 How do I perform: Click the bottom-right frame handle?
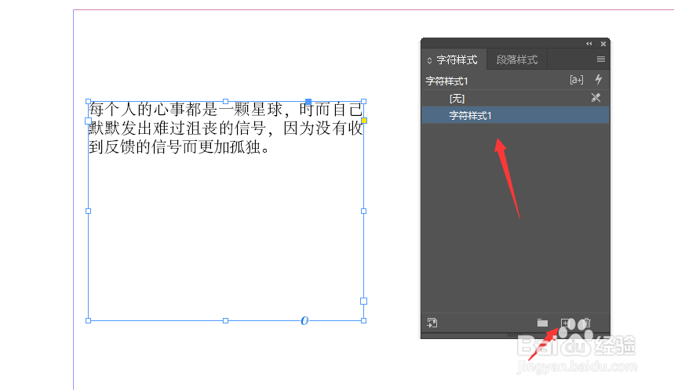363,320
